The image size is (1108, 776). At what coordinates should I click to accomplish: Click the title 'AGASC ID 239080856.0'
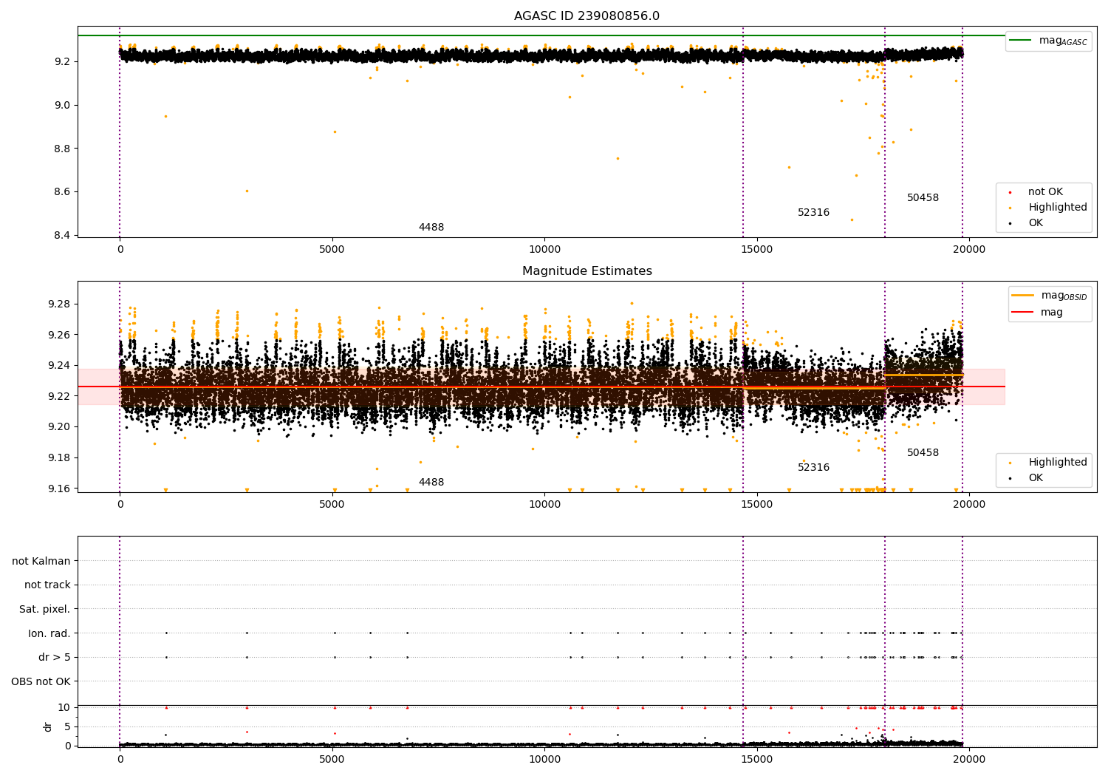[587, 16]
